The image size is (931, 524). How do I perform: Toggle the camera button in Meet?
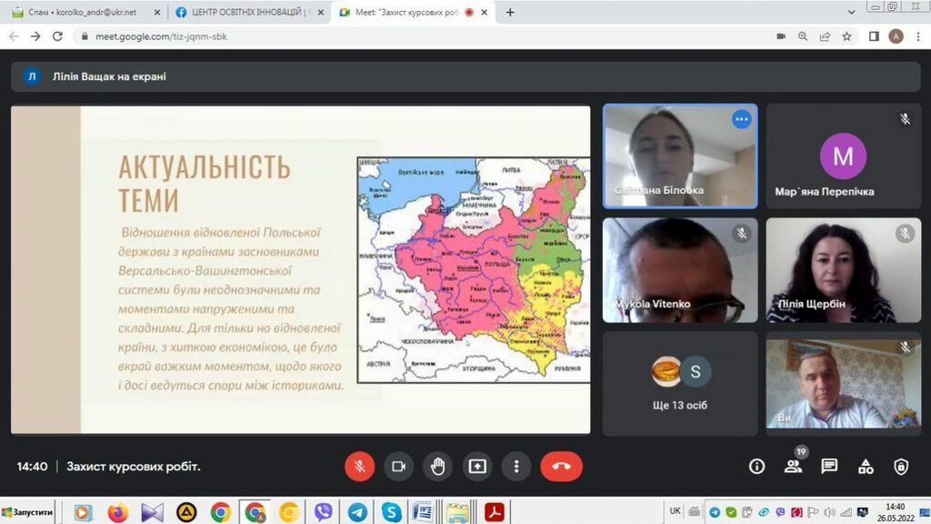(398, 467)
